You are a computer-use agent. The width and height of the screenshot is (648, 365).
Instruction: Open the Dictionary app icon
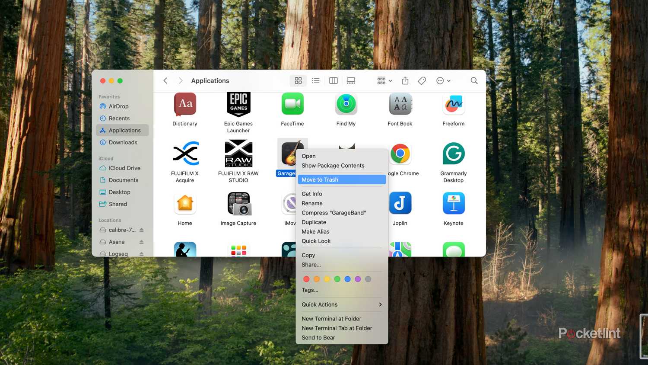click(185, 104)
